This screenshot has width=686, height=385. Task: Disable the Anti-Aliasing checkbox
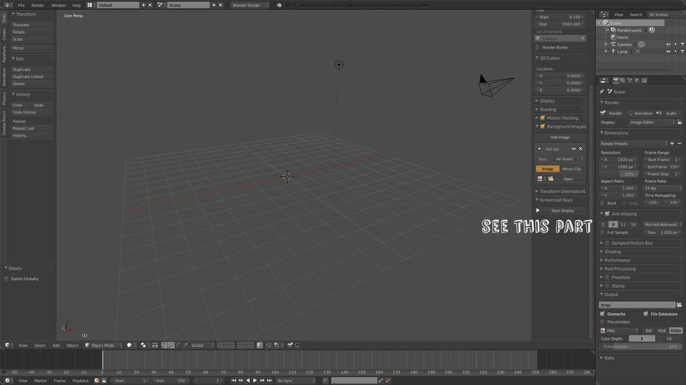pos(607,214)
